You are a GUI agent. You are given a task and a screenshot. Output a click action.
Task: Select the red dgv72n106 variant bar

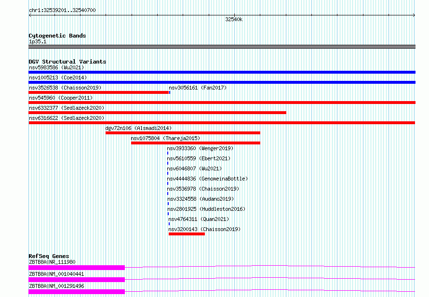(183, 133)
